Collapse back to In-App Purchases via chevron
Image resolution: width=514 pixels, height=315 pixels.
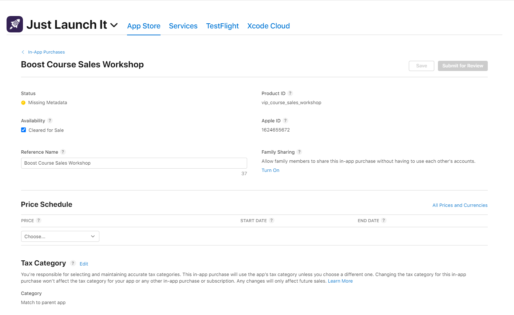click(x=23, y=52)
